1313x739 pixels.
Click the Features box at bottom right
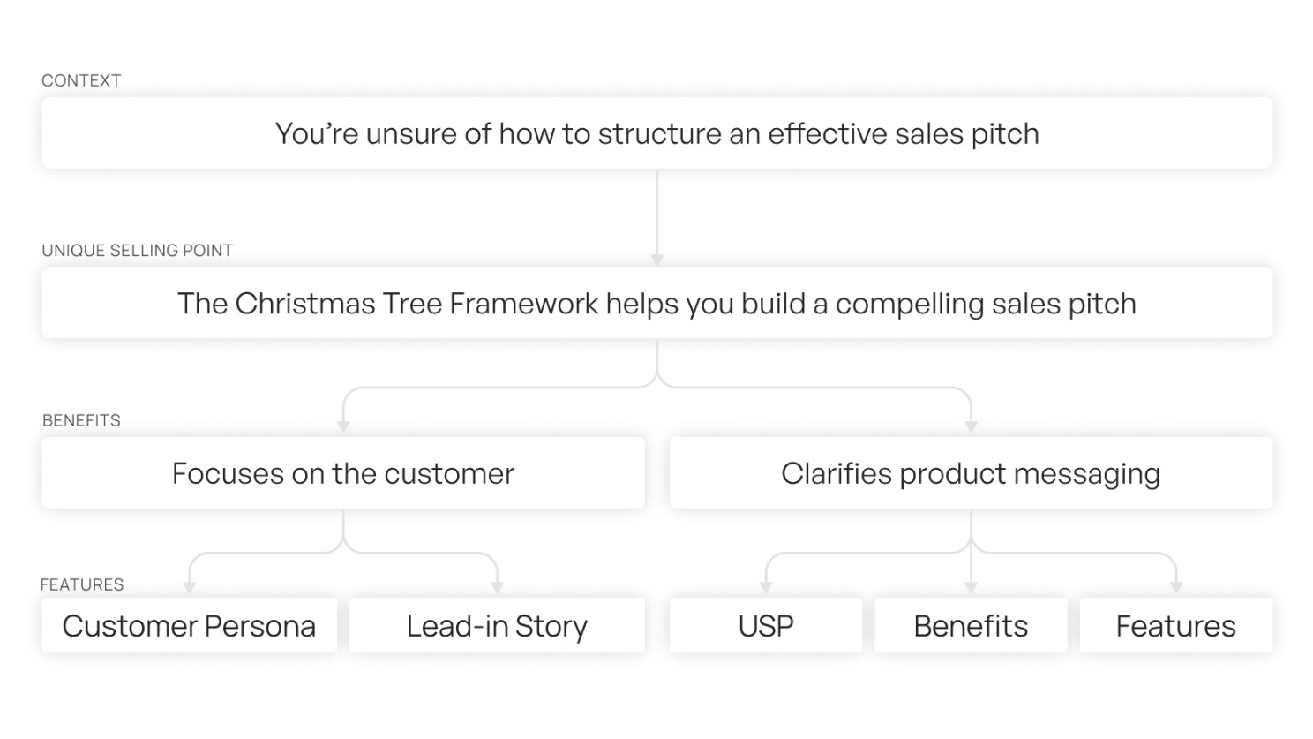pyautogui.click(x=1176, y=625)
